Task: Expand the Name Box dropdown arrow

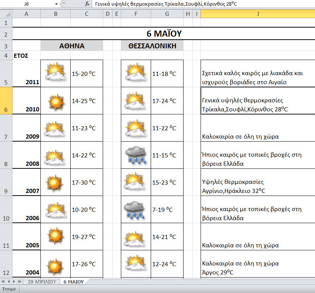Action: [56, 4]
